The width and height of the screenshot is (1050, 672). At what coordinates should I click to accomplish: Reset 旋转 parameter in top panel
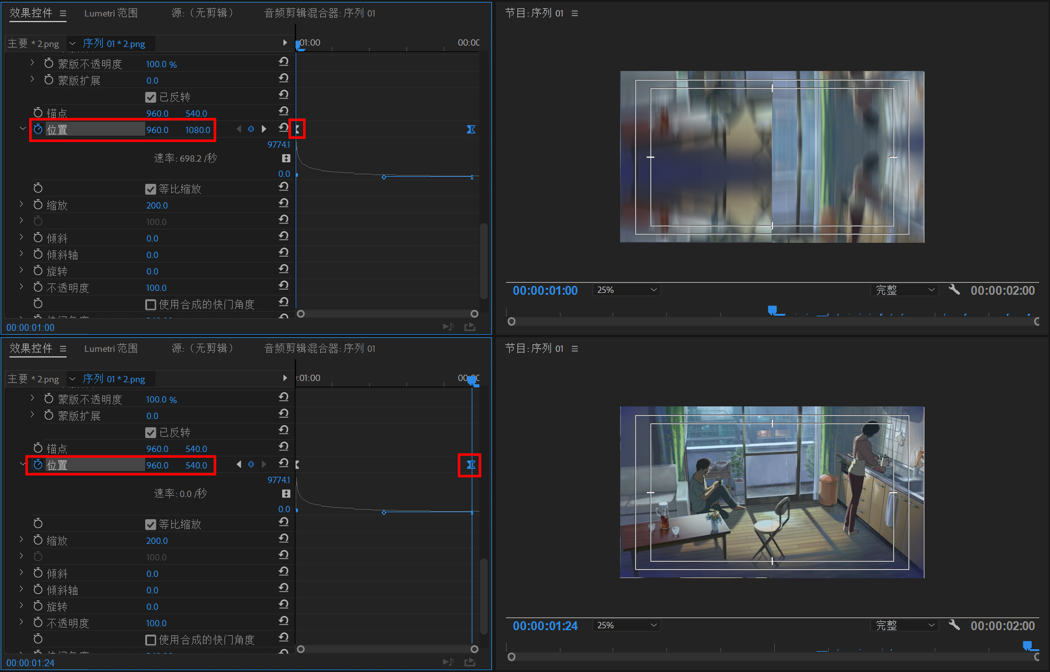point(284,269)
